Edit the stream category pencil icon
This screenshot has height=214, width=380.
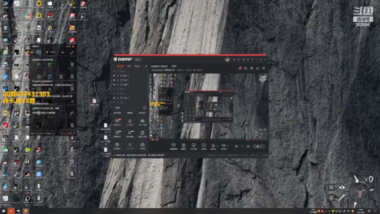pos(173,70)
